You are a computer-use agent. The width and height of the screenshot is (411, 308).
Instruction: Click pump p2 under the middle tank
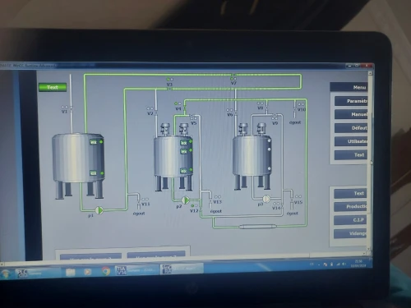coord(186,200)
